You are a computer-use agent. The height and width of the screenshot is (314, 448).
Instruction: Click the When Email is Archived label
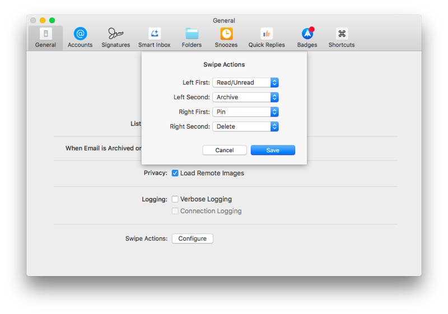(104, 148)
